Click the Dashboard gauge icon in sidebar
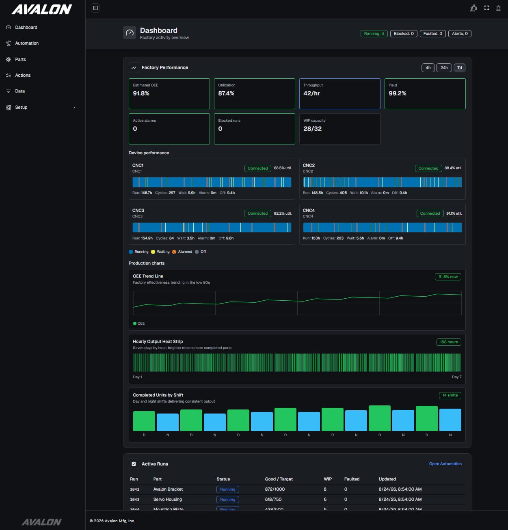 tap(9, 28)
